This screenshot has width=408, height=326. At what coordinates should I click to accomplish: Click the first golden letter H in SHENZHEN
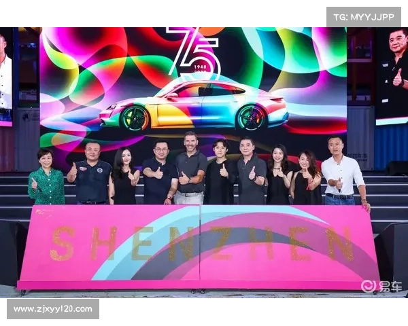click(x=100, y=243)
